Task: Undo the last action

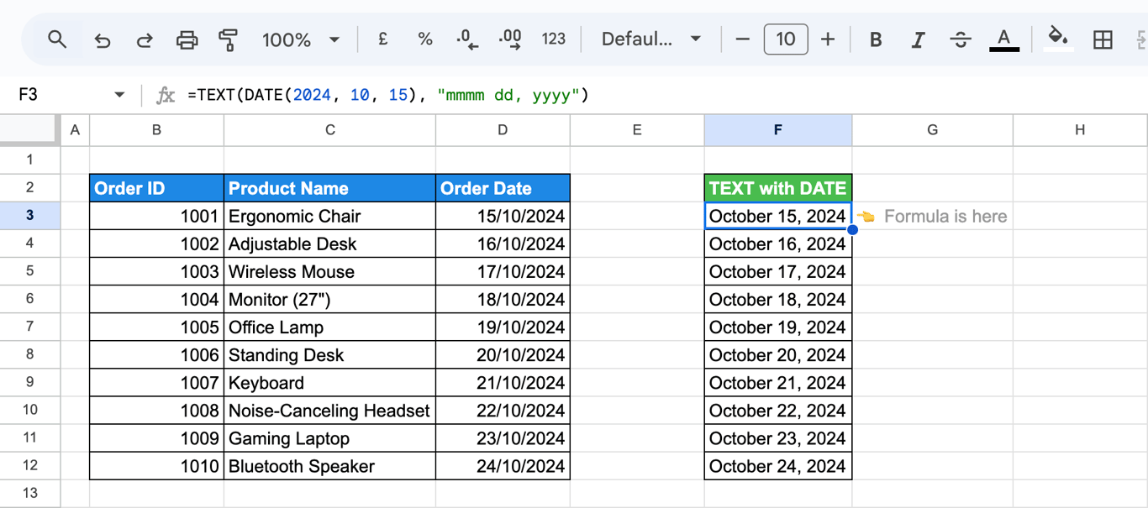Action: (103, 39)
